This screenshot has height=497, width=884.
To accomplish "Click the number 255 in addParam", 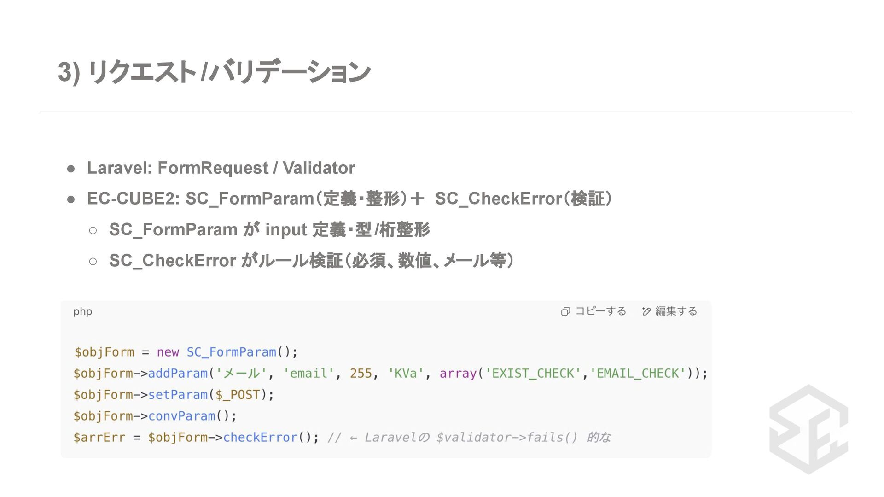I will click(x=361, y=373).
